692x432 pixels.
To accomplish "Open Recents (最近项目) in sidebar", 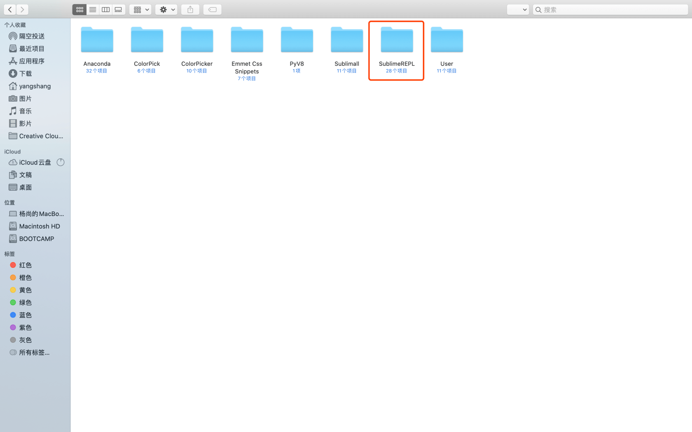I will pyautogui.click(x=35, y=49).
